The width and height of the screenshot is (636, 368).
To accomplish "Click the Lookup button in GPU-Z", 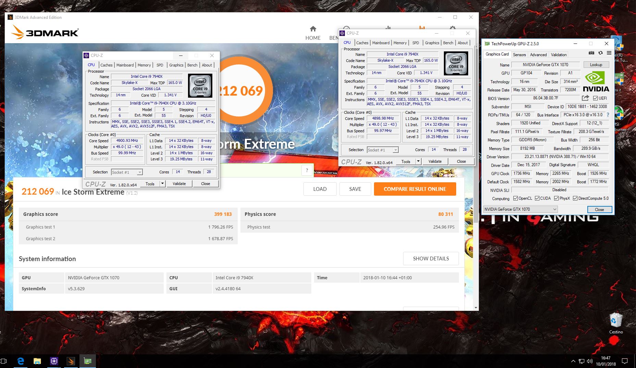I will 596,64.
